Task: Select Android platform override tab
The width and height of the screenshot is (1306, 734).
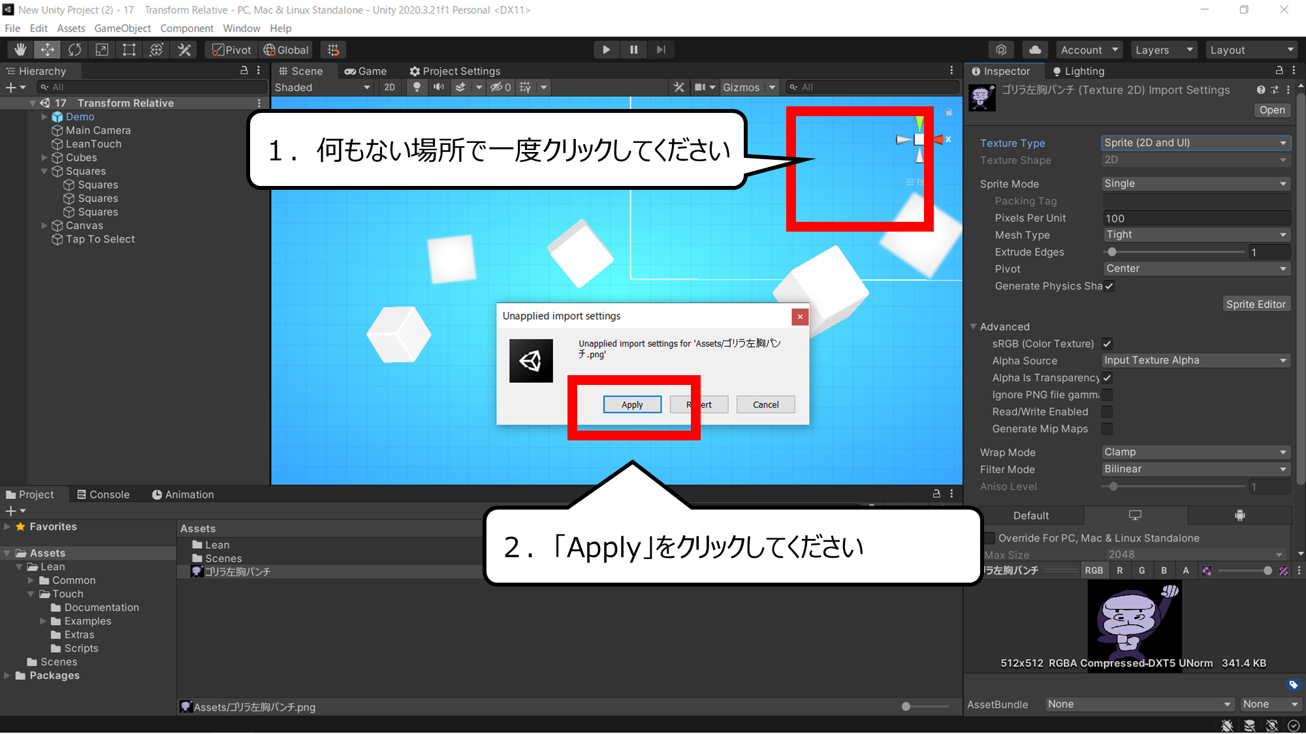Action: 1239,515
